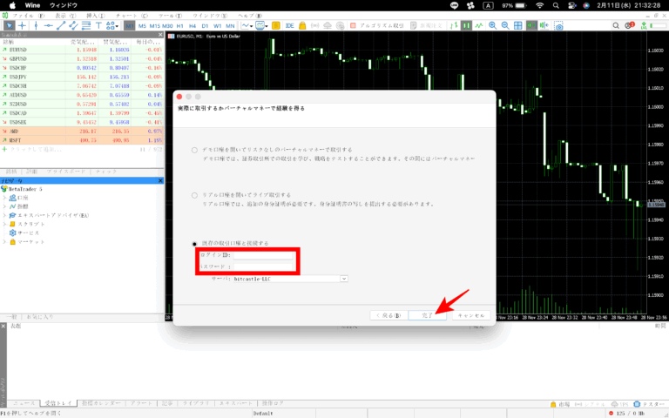Toggle chart shift
The width and height of the screenshot is (669, 418).
544,25
